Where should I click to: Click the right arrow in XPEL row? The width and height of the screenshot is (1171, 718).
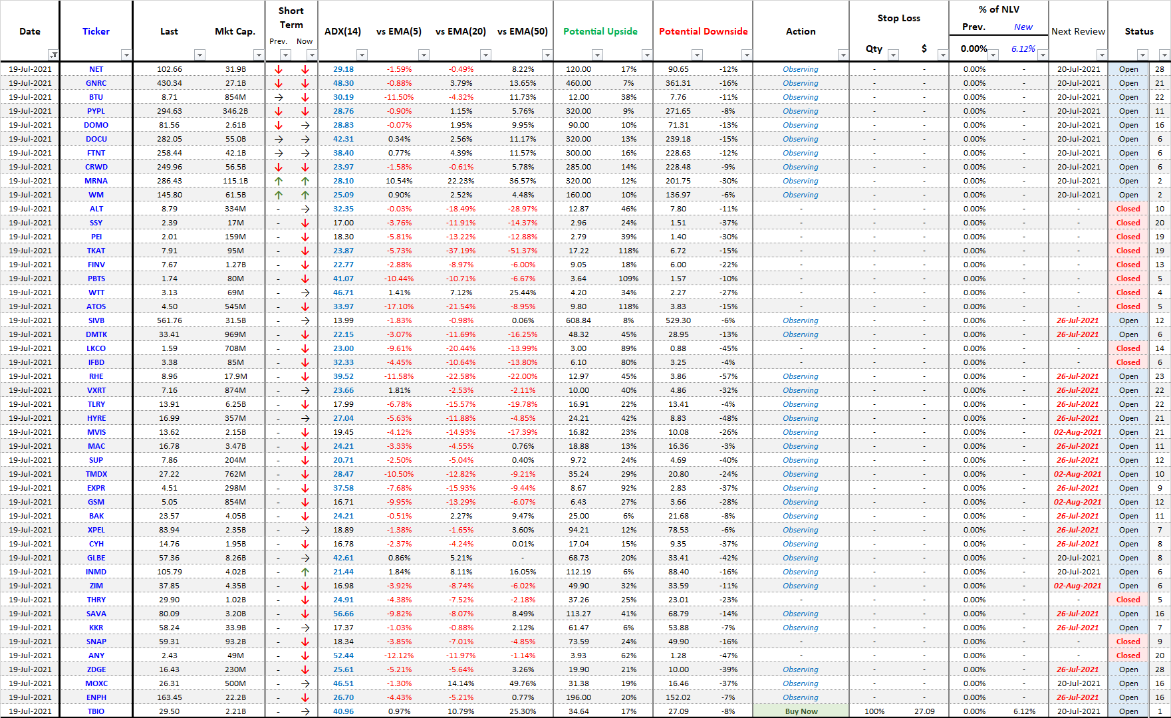[x=305, y=530]
